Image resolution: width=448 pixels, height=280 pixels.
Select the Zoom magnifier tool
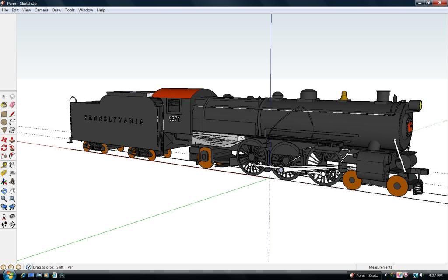point(3,199)
